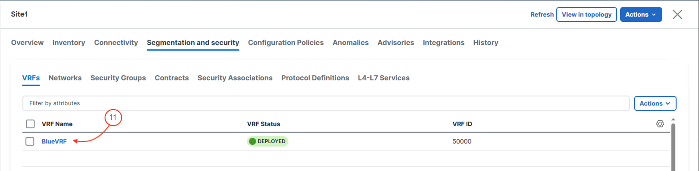Screen dimensions: 699x171
Task: Click the table vertical scrollbar
Action: pyautogui.click(x=673, y=147)
